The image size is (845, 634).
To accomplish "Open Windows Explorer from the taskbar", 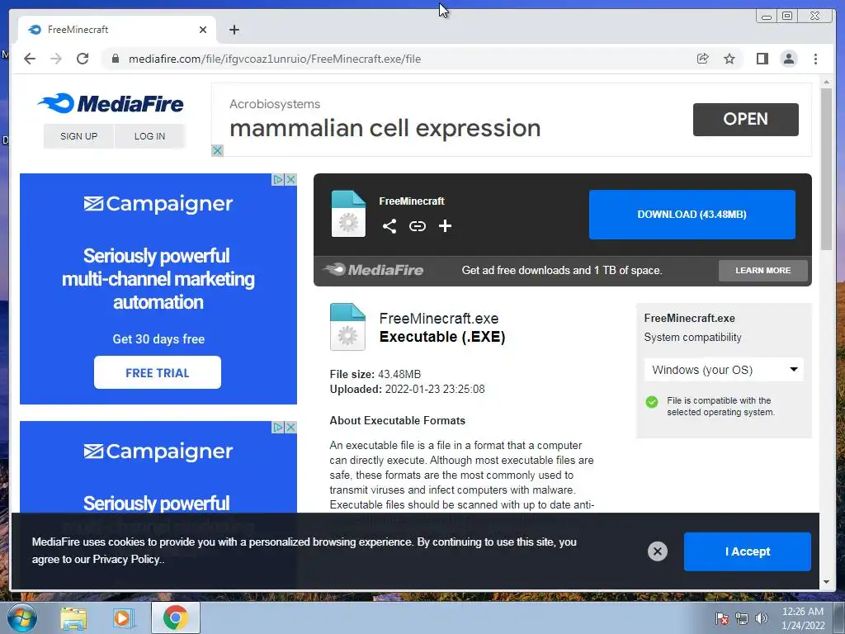I will pos(73,618).
